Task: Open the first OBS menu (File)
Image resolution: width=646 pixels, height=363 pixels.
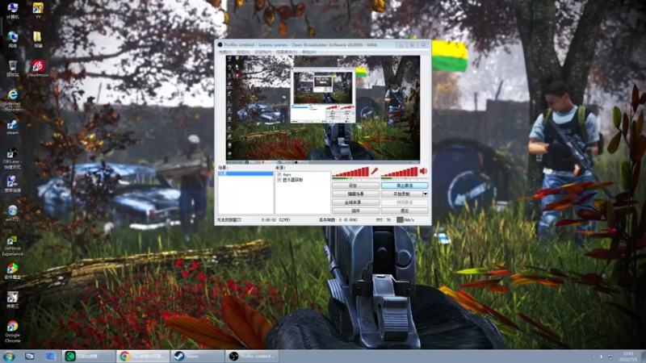Action: point(225,52)
